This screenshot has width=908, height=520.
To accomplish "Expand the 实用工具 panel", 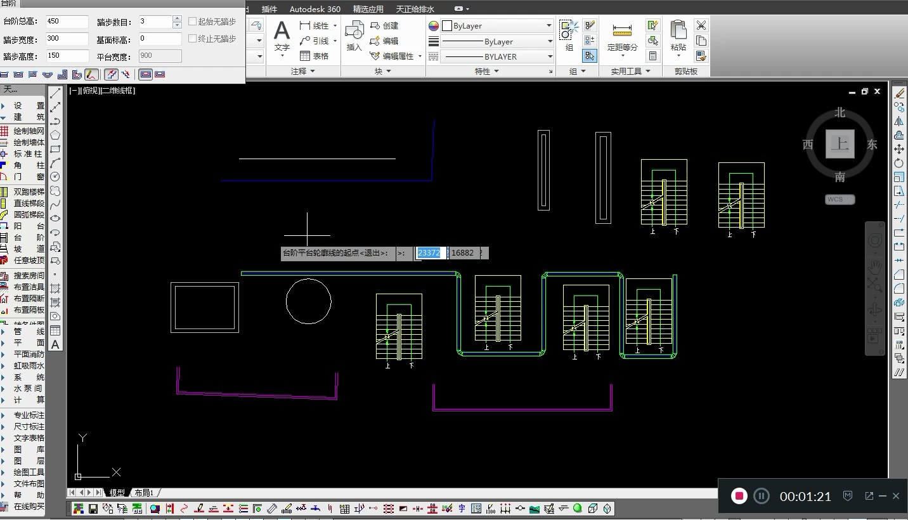I will [x=631, y=71].
